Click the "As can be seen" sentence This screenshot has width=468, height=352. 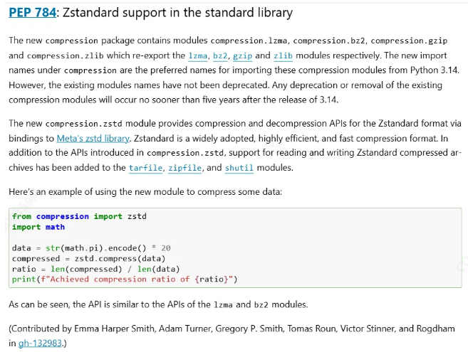pos(157,304)
